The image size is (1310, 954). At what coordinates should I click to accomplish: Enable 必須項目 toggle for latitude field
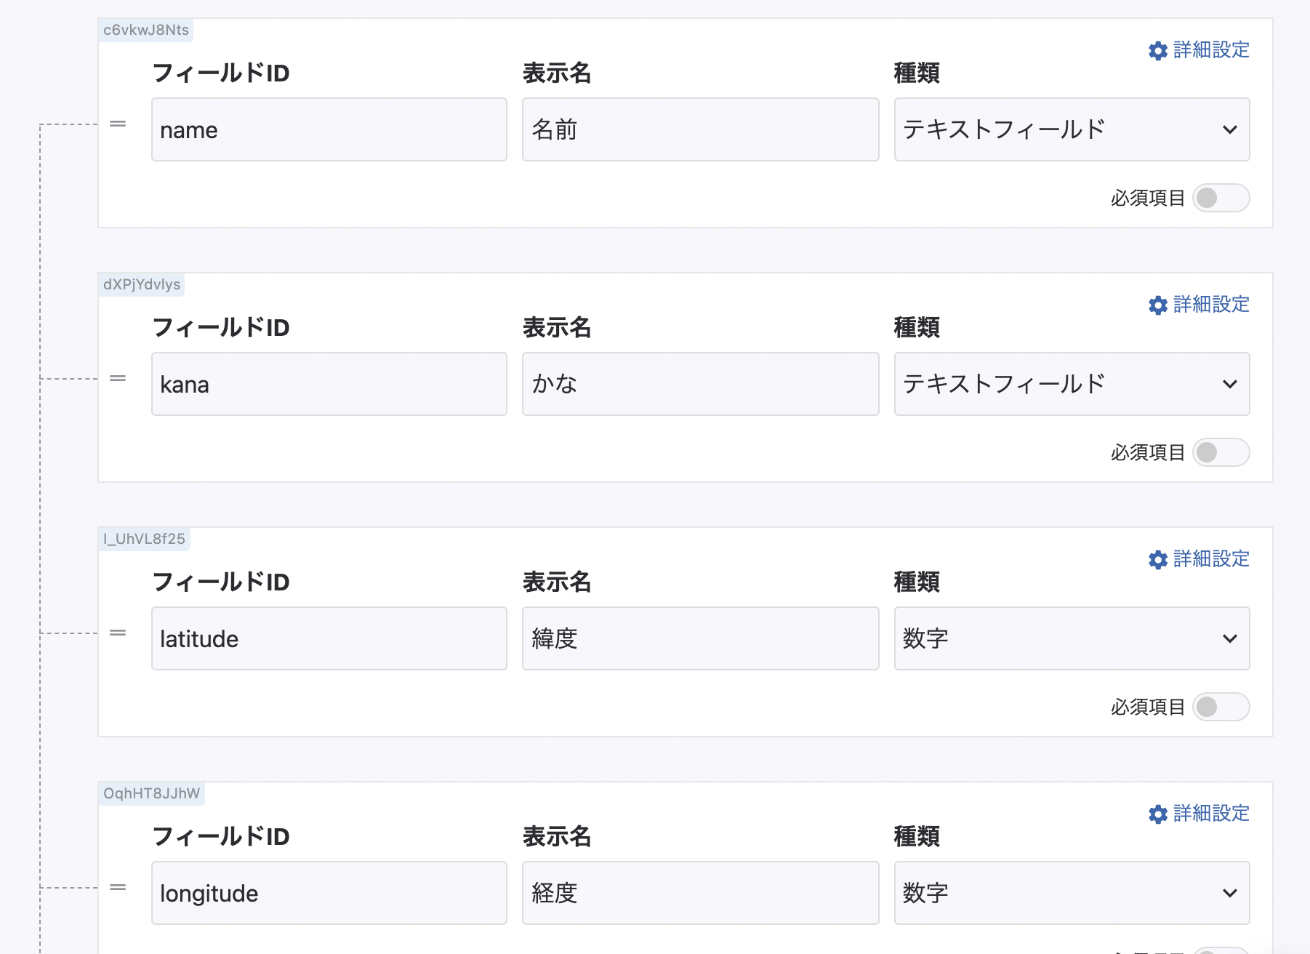(1221, 707)
